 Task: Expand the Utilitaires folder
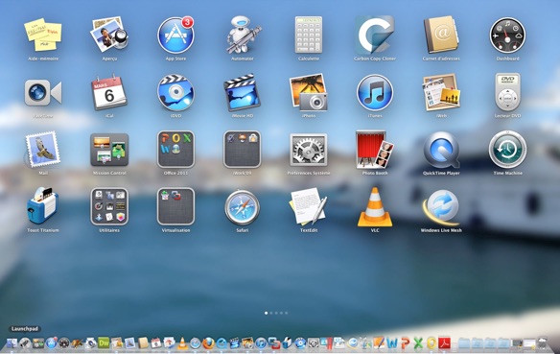click(x=109, y=206)
